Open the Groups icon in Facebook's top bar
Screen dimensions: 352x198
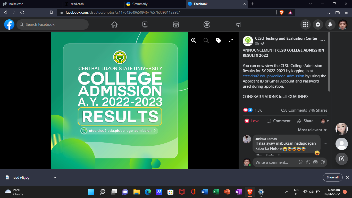207,24
